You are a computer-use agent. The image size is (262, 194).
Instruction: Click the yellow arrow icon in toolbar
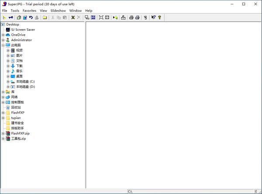pyautogui.click(x=4, y=17)
